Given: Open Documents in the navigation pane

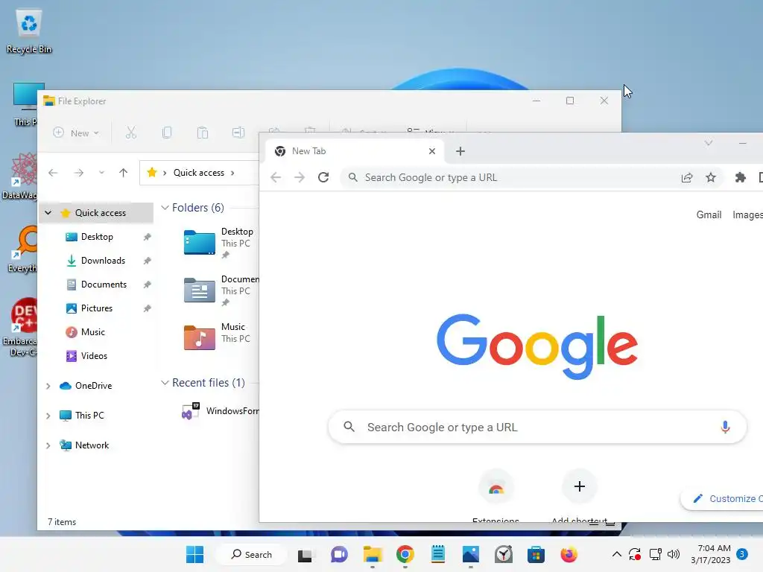Looking at the screenshot, I should pyautogui.click(x=104, y=285).
